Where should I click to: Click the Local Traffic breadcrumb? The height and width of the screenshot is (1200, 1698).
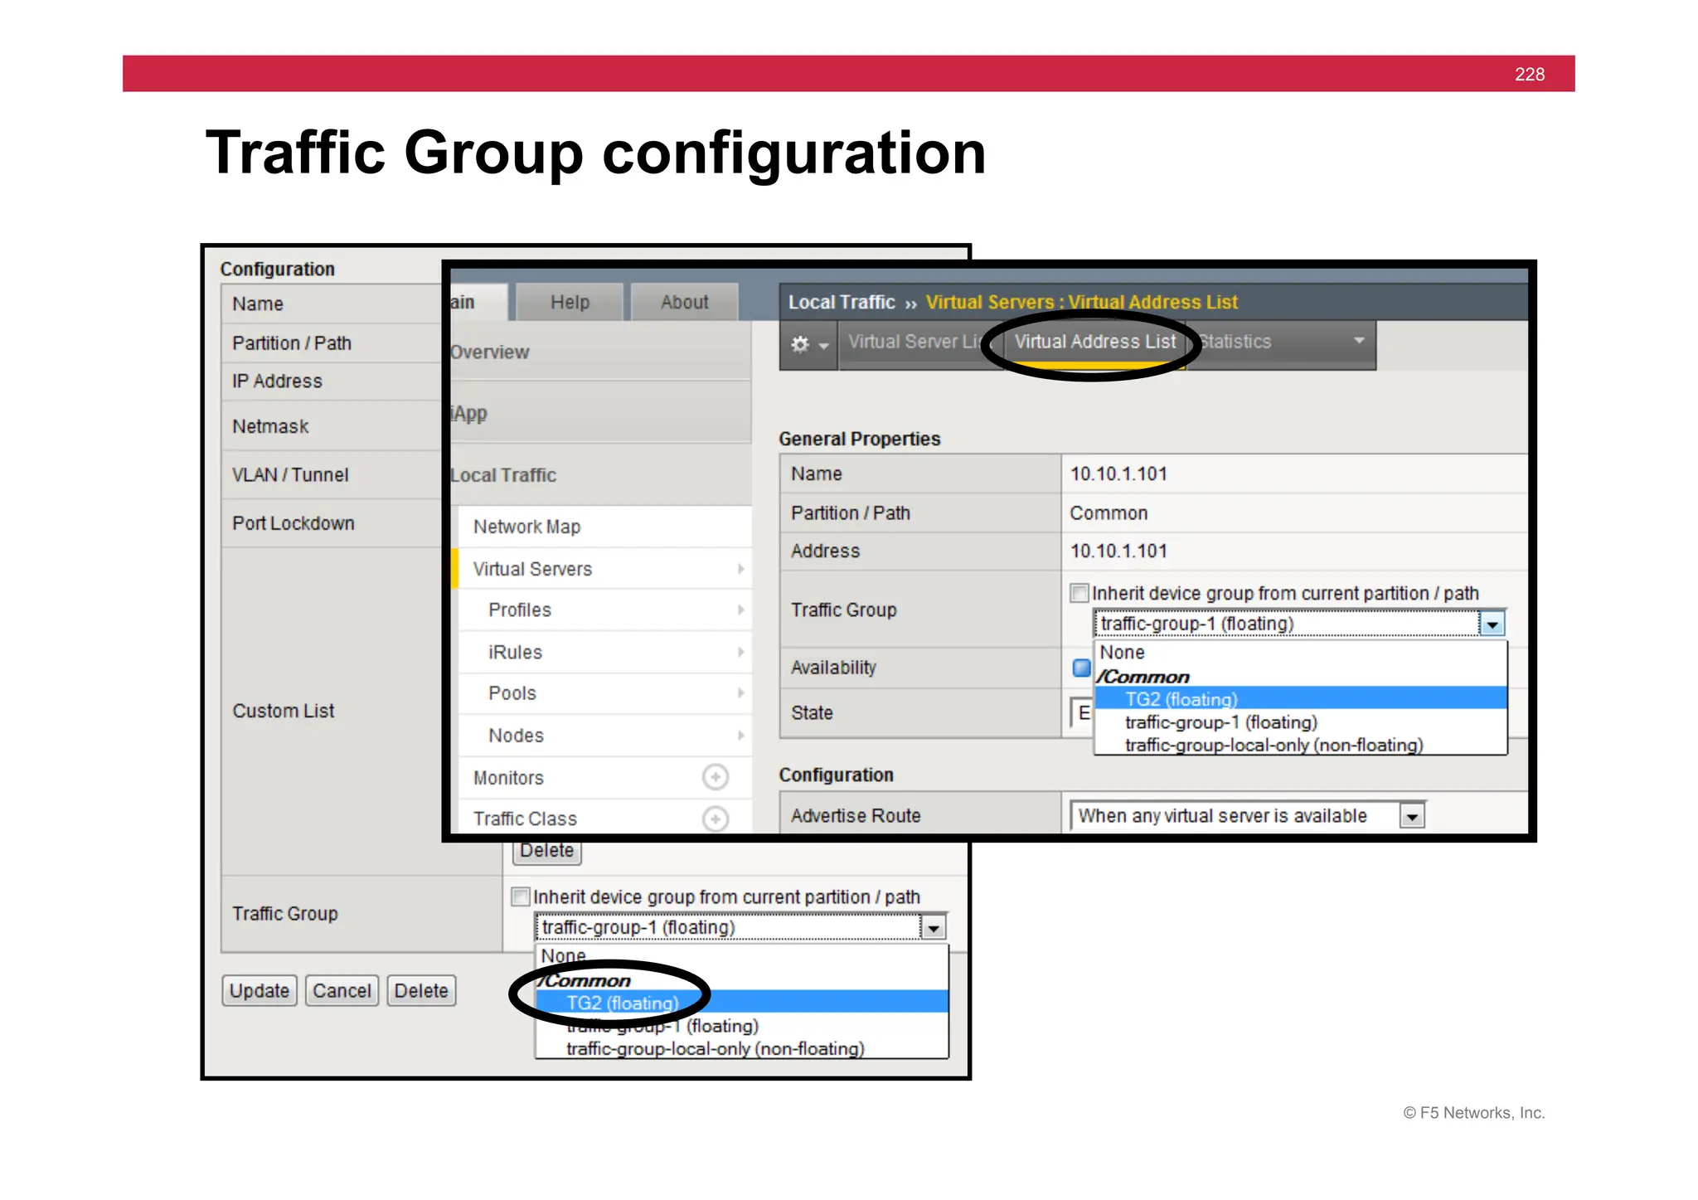(842, 302)
